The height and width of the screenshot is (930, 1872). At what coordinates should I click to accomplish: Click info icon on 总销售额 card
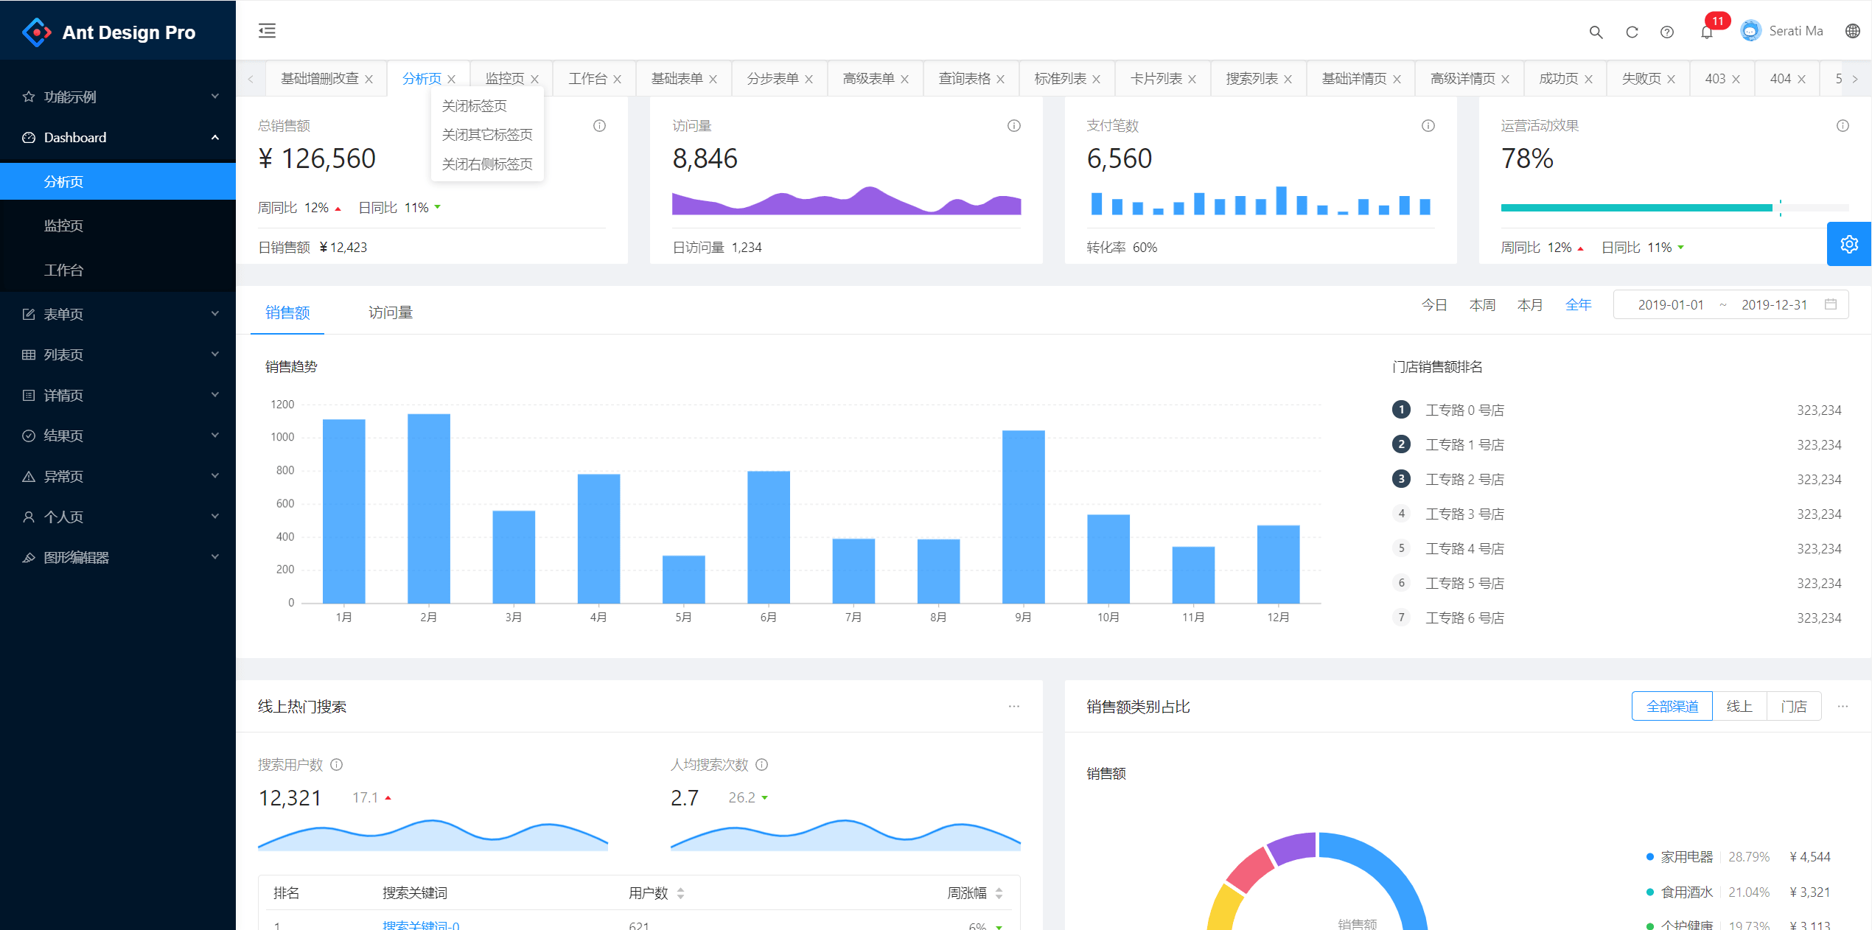point(600,126)
